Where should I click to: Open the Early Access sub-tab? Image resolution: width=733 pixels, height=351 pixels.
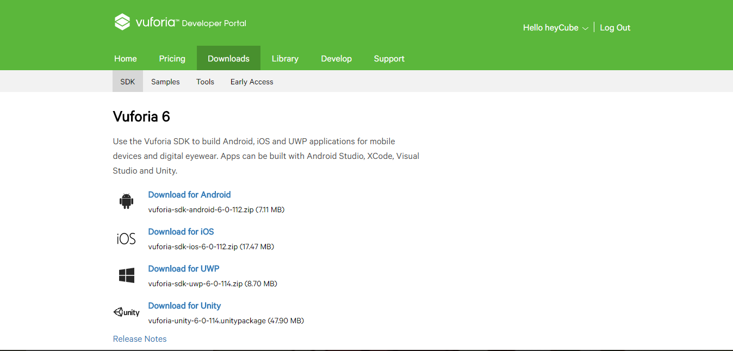(x=252, y=82)
